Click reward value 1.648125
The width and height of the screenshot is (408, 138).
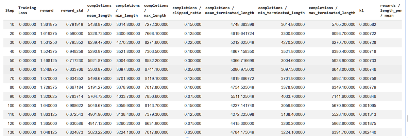tap(48, 133)
